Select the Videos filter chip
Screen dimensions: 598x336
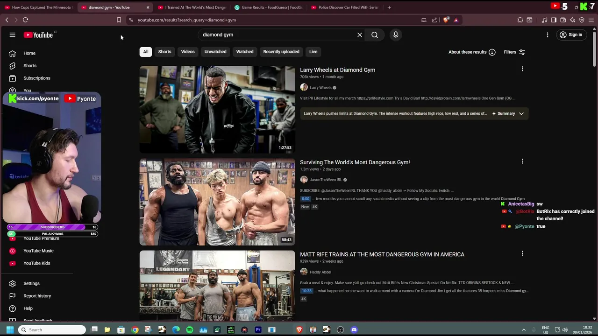coord(188,52)
